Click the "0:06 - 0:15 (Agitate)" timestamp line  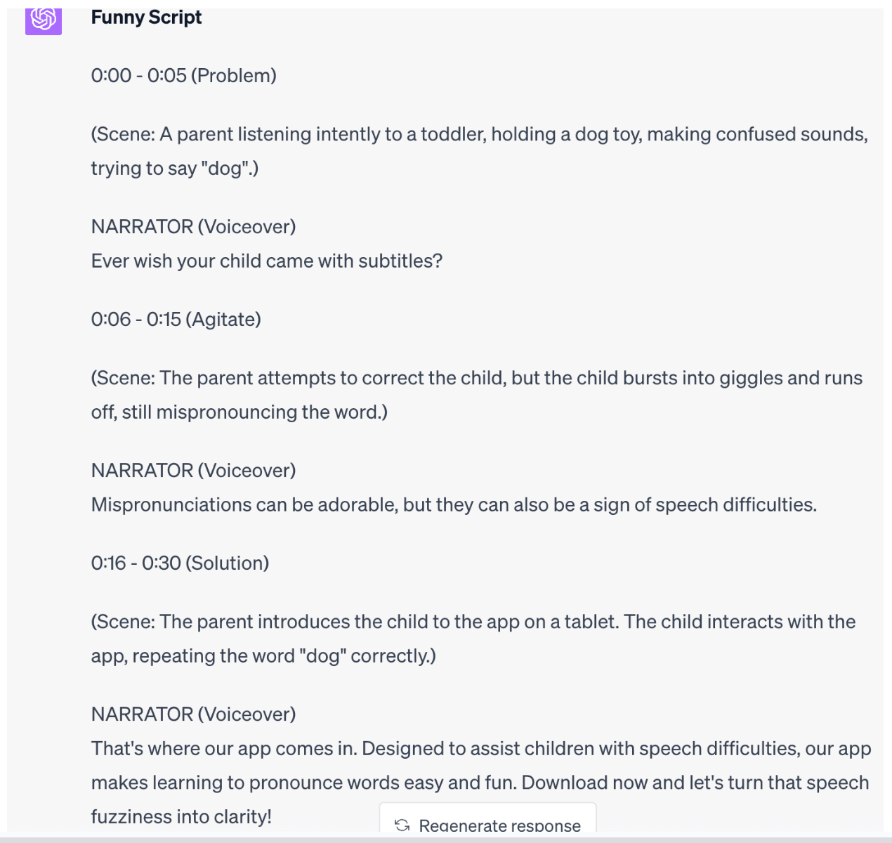(176, 320)
